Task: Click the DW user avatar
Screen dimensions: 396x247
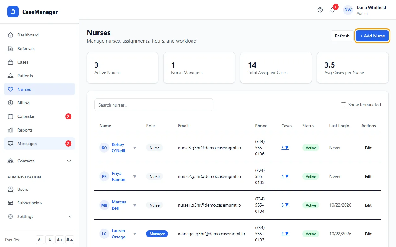Action: coord(348,10)
